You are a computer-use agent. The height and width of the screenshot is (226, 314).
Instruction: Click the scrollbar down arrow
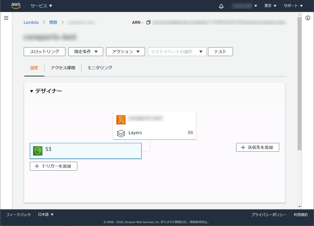299,207
